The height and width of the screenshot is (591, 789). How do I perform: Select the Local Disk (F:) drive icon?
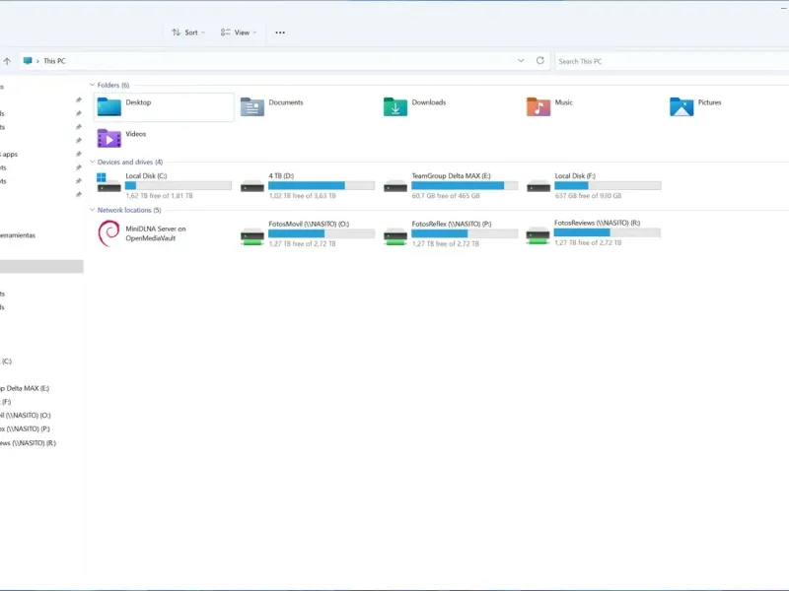(x=538, y=186)
